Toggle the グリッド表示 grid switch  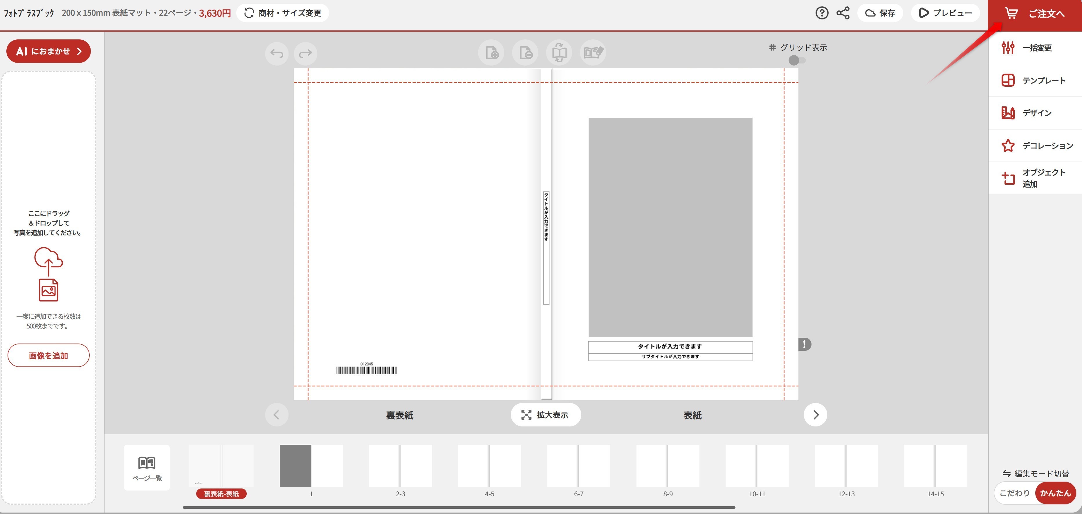coord(797,60)
